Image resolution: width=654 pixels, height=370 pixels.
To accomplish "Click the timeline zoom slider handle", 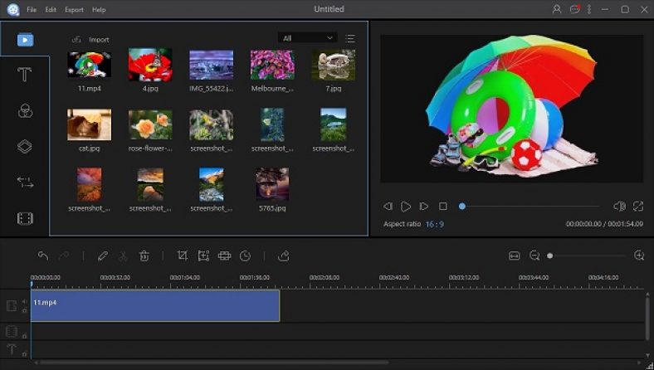I will [549, 256].
